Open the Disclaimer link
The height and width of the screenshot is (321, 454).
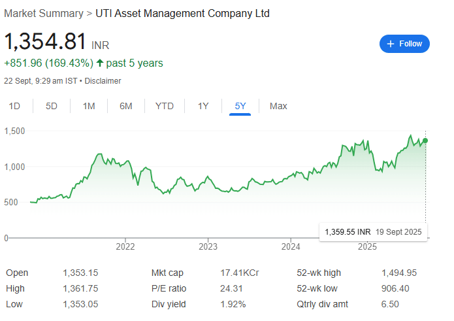point(103,81)
